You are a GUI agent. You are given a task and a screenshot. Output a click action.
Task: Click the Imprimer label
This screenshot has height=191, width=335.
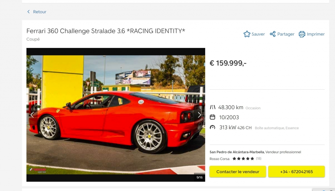316,34
